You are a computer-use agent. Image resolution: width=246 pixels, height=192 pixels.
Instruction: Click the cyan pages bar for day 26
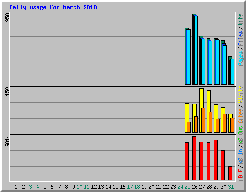196,50
